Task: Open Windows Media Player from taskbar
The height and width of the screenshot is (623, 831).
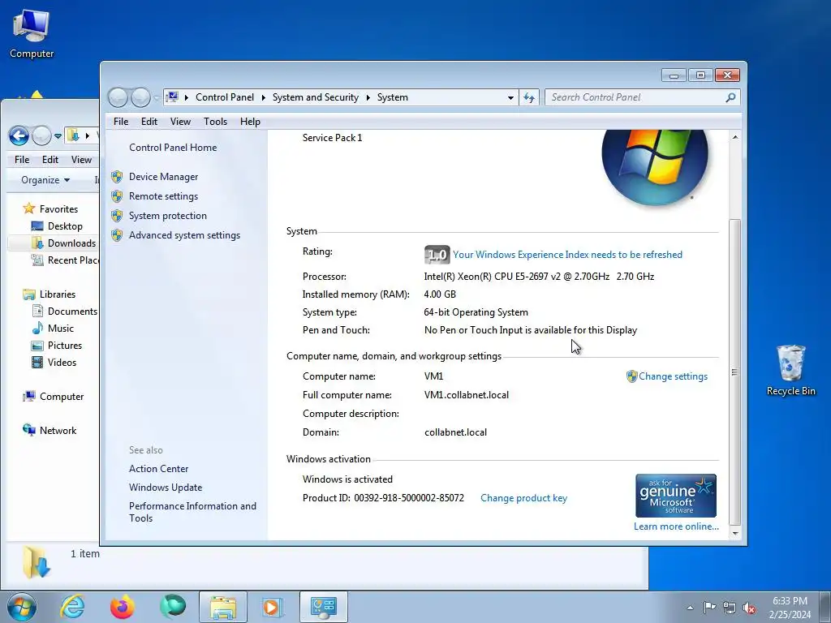Action: tap(273, 607)
